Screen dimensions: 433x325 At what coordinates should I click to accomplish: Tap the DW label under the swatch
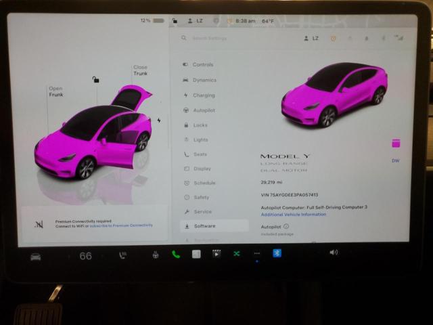tap(395, 160)
